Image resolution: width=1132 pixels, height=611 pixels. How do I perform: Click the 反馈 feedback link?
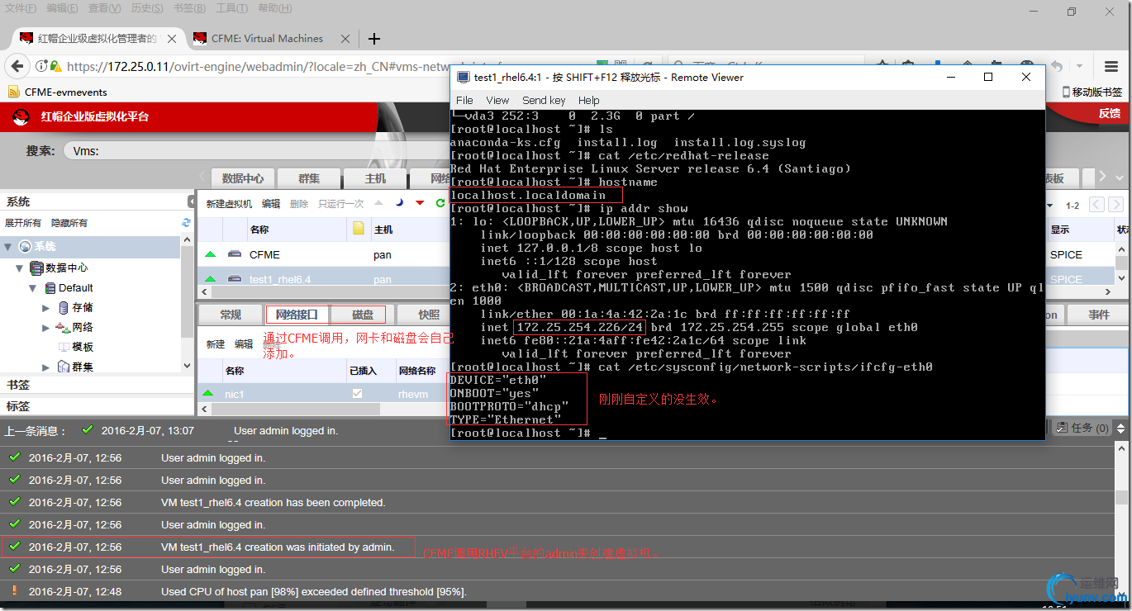coord(1110,114)
